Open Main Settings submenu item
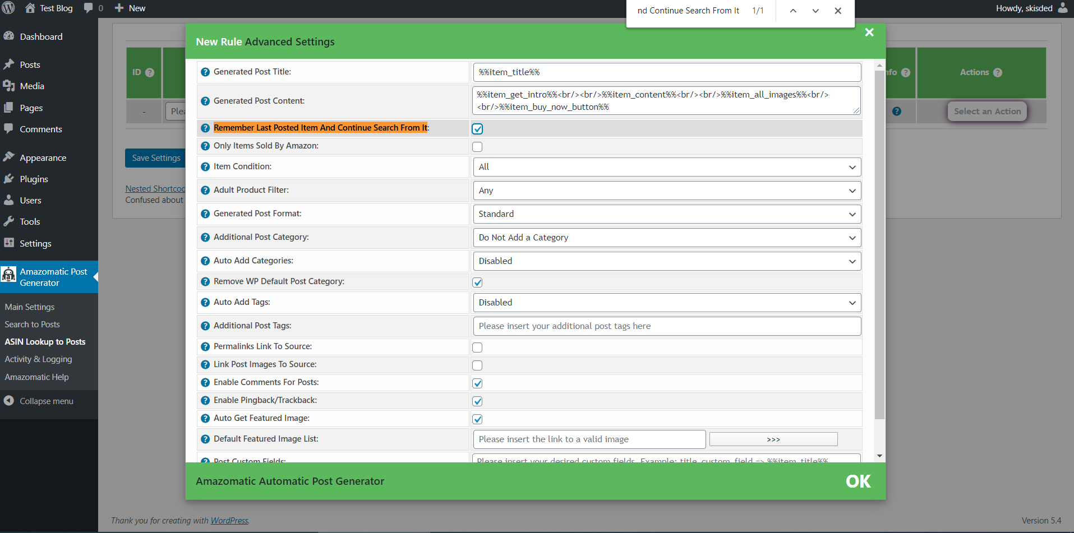The image size is (1074, 533). click(x=30, y=307)
